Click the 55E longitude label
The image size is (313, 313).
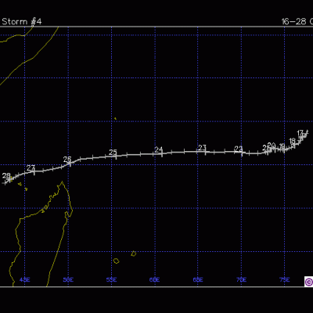click(x=112, y=280)
